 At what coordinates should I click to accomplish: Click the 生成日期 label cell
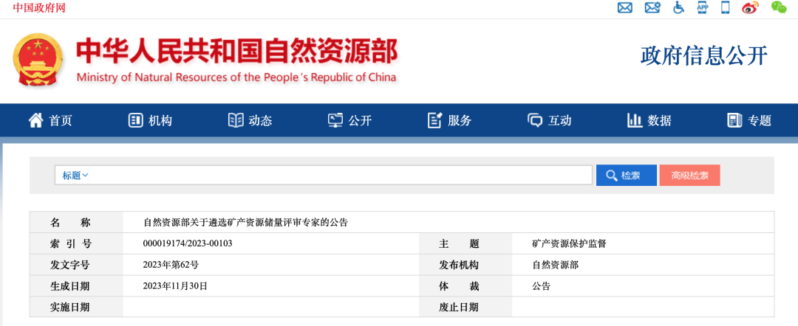click(76, 286)
